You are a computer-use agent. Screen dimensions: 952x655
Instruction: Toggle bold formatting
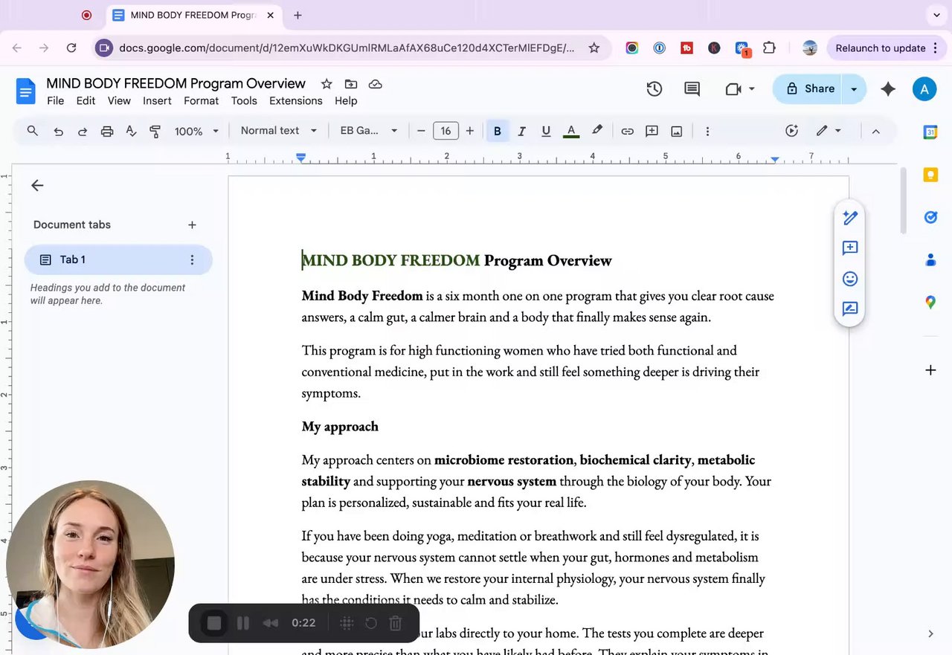pyautogui.click(x=498, y=132)
